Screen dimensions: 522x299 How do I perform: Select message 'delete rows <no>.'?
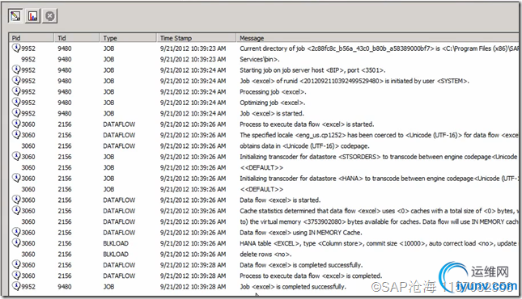(265, 254)
